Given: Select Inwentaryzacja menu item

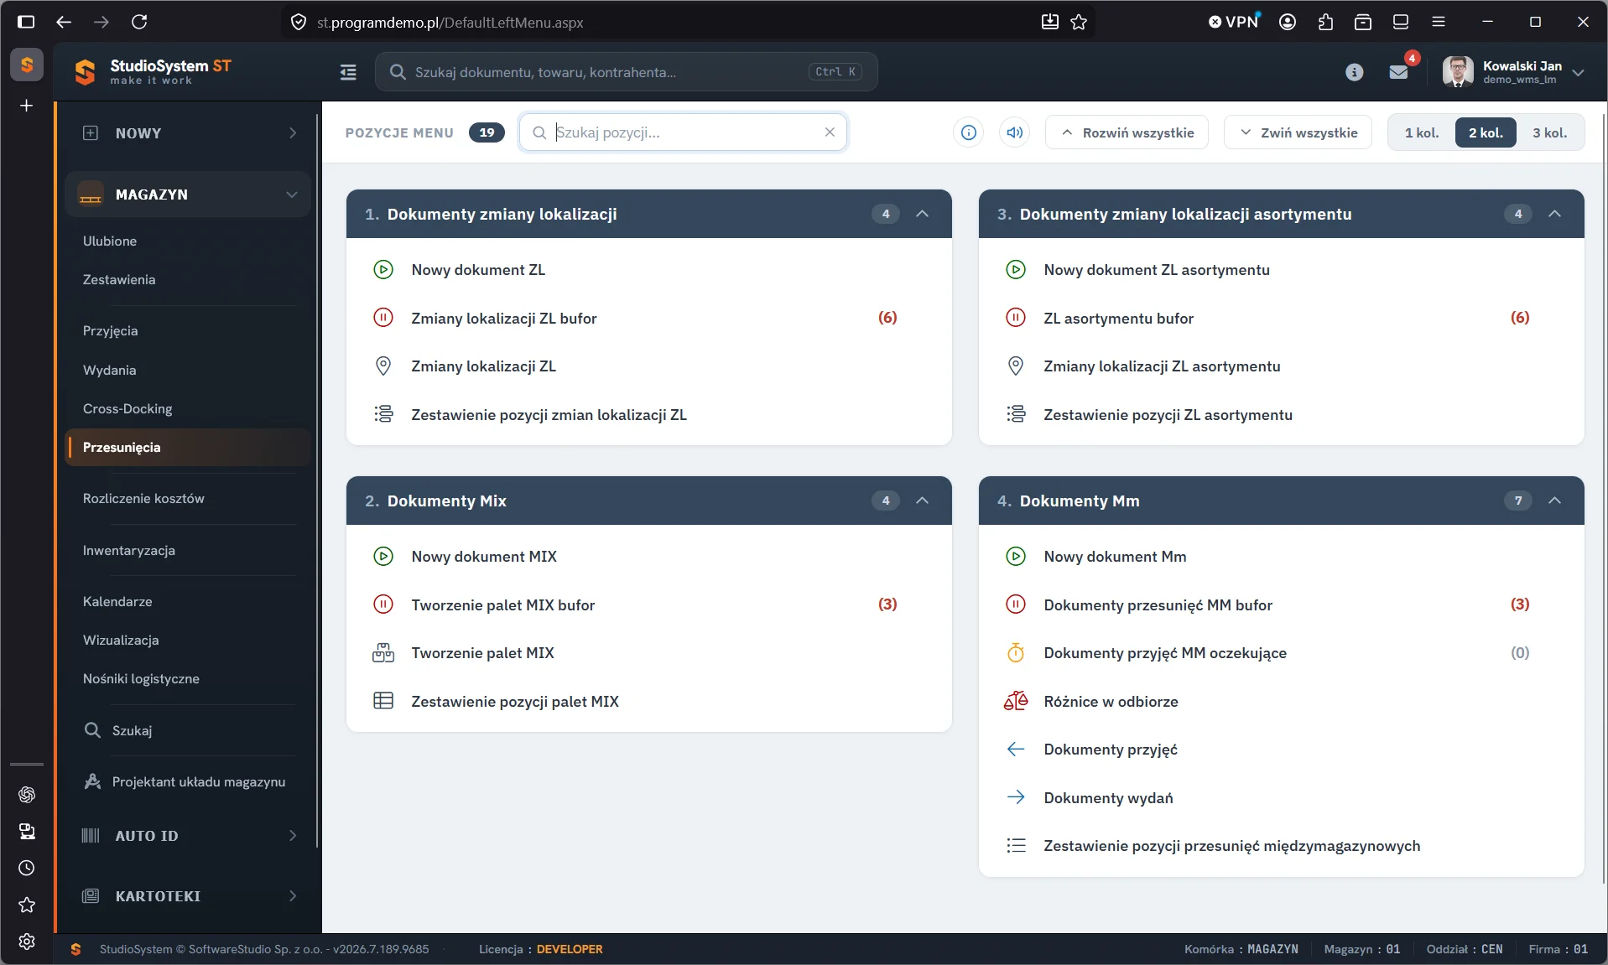Looking at the screenshot, I should click(128, 550).
